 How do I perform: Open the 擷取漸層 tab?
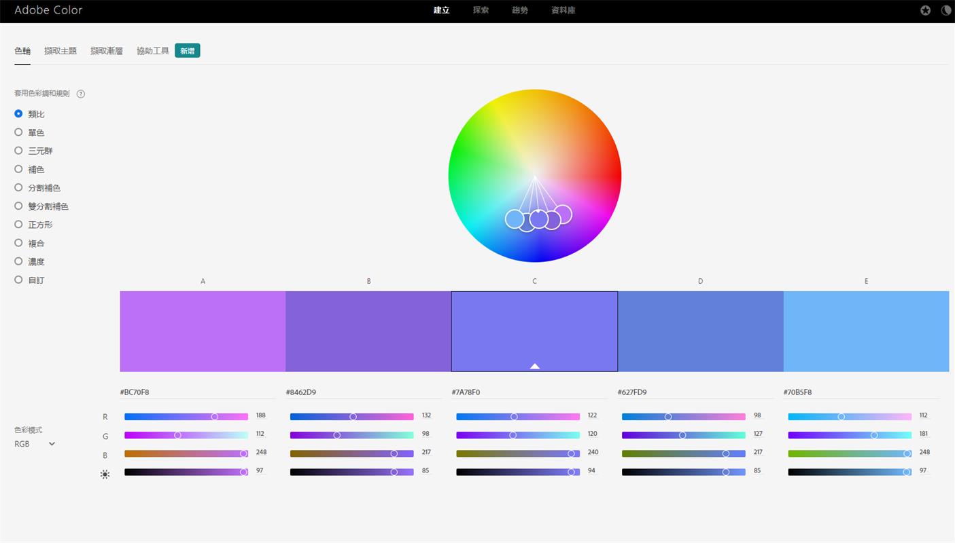(x=107, y=51)
